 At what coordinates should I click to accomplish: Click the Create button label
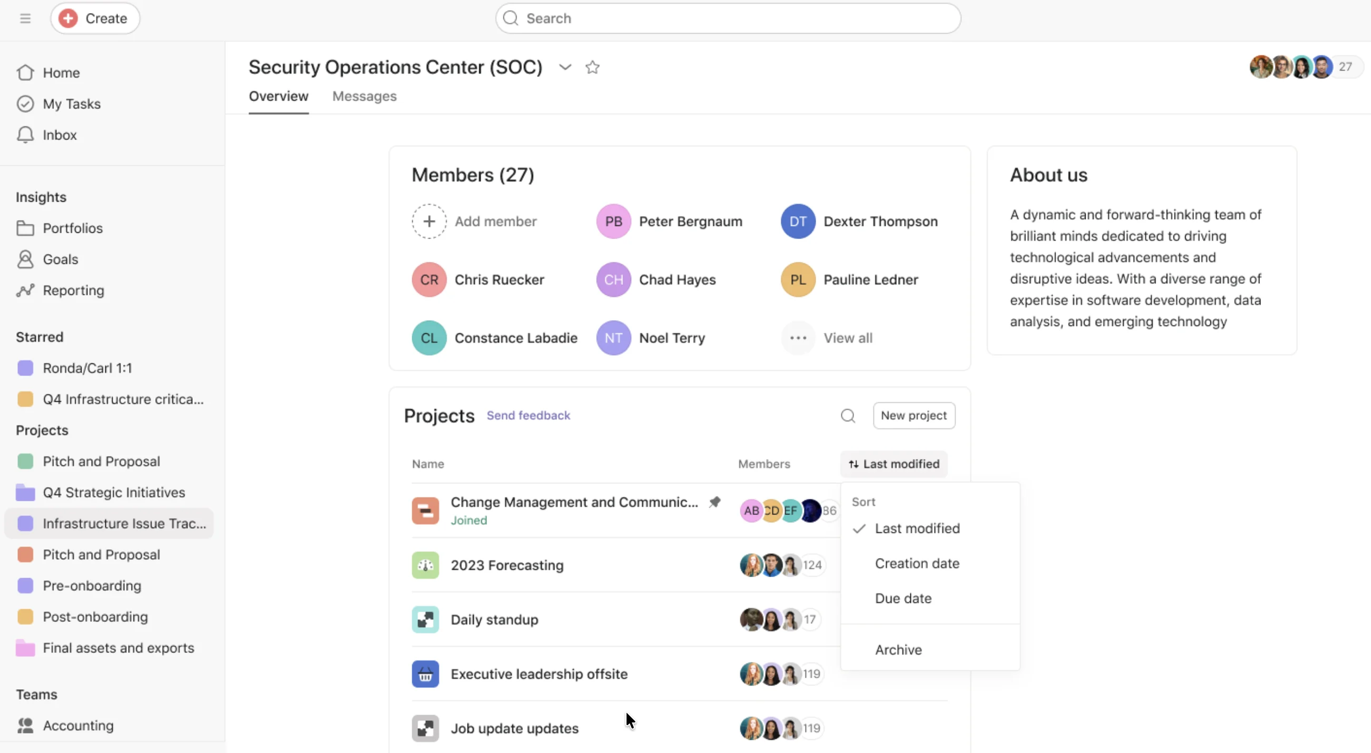(106, 18)
